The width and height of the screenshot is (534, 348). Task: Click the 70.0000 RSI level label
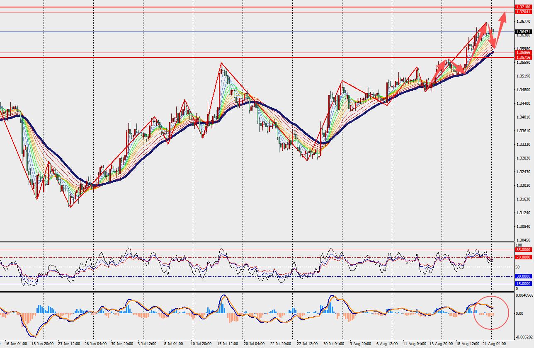point(523,257)
